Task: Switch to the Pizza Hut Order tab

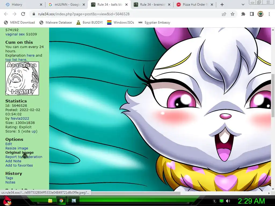Action: point(195,5)
